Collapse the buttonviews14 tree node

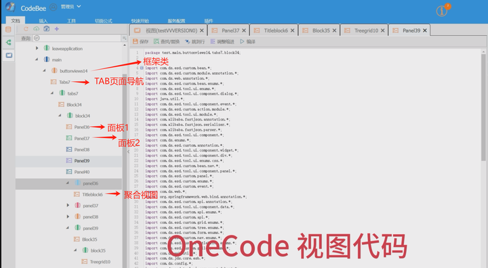44,70
